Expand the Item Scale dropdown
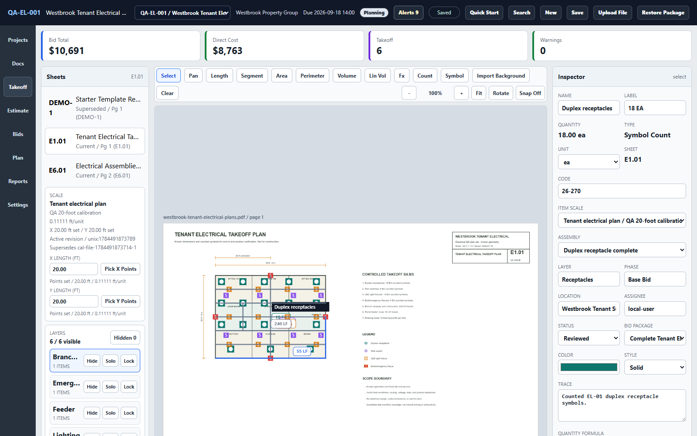The width and height of the screenshot is (697, 436). (x=622, y=221)
